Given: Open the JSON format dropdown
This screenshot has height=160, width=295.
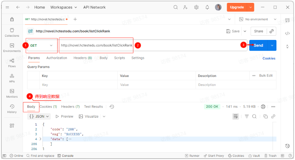Looking at the screenshot, I should point(39,117).
